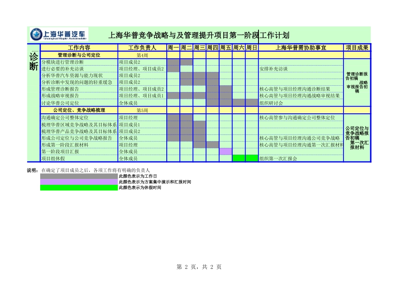Click the 公司定位与竞争战略报告初稿 deliverable cell
Viewport: 398px width, 281px height.
click(357, 138)
